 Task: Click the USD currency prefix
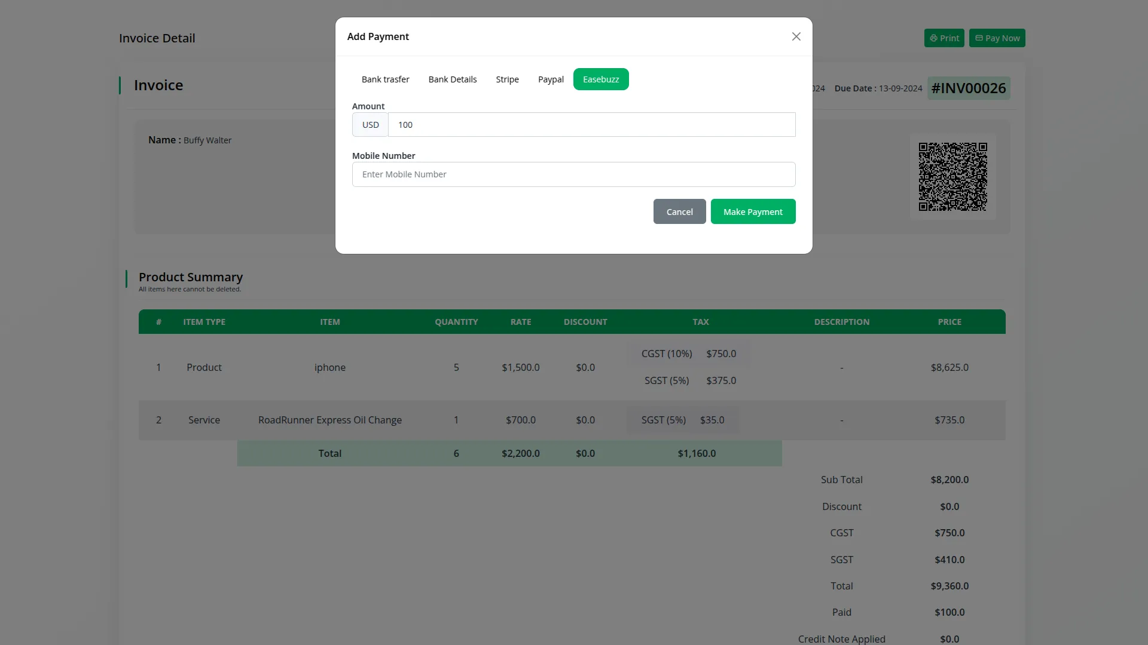tap(370, 125)
